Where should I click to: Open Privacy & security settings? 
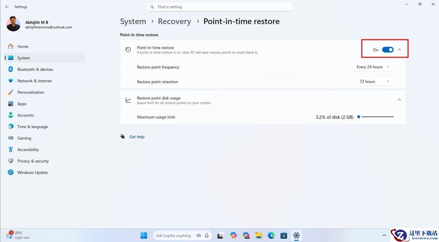click(33, 161)
